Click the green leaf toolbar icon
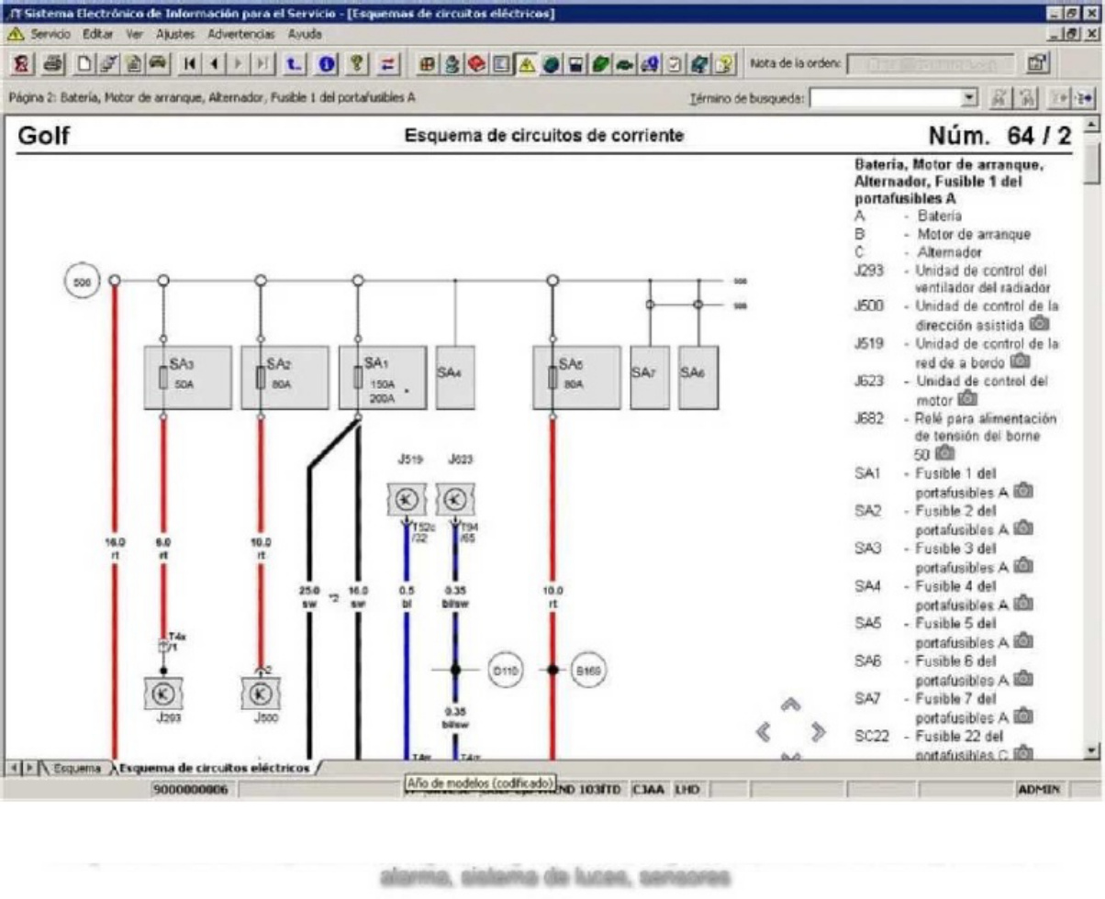This screenshot has width=1105, height=899. click(600, 63)
